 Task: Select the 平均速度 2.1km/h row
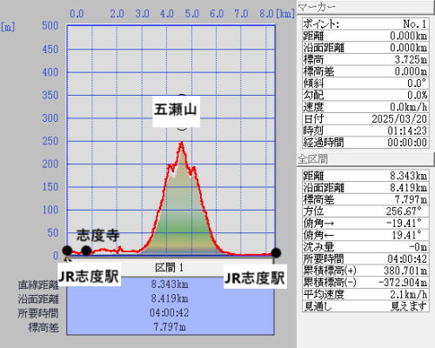(x=365, y=294)
